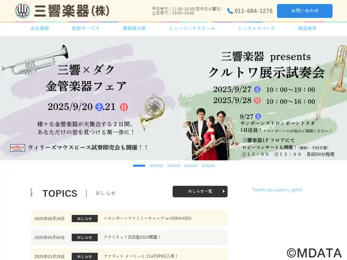This screenshot has height=260, width=347.
Task: Select the fourth carousel slide indicator
Action: (x=191, y=166)
